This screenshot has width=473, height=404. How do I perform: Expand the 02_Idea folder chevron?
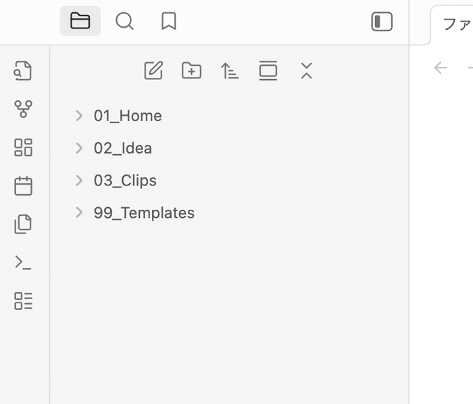coord(79,148)
